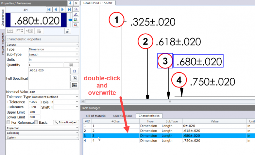
Task: Click the second capture-region extraction mode icon
Action: (x=20, y=31)
